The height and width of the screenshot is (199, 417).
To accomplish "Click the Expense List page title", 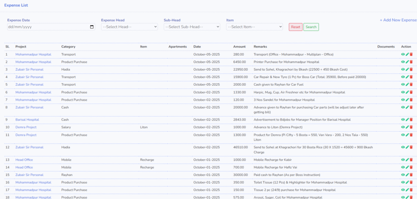I will click(x=16, y=5).
